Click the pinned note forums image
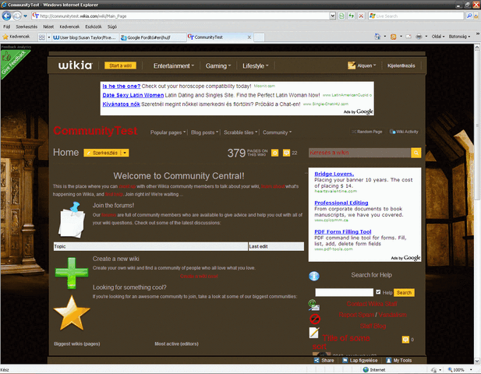This screenshot has height=374, width=481. point(72,220)
